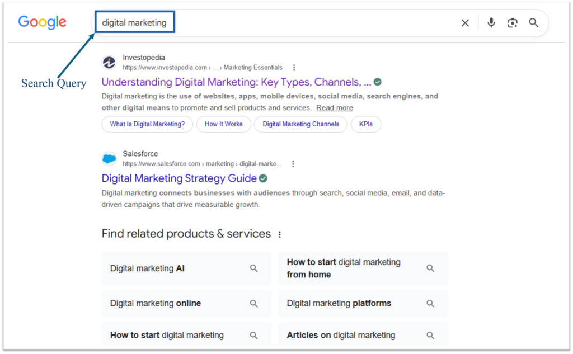The height and width of the screenshot is (354, 573).
Task: Click magnifier icon in Digital marketing platforms card
Action: click(x=430, y=303)
